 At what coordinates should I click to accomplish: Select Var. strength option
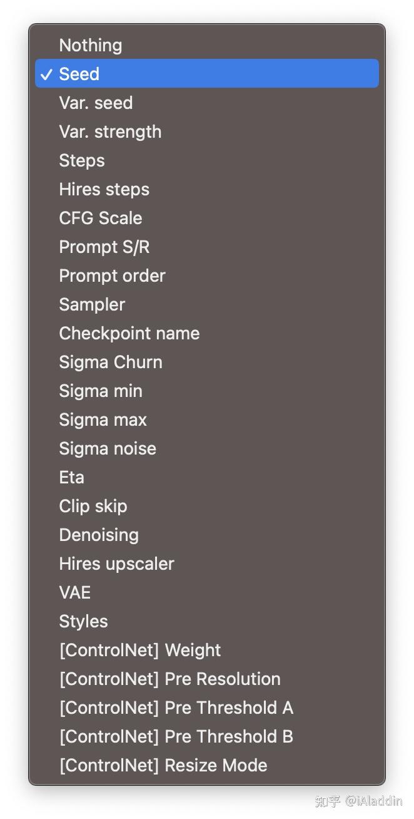110,131
